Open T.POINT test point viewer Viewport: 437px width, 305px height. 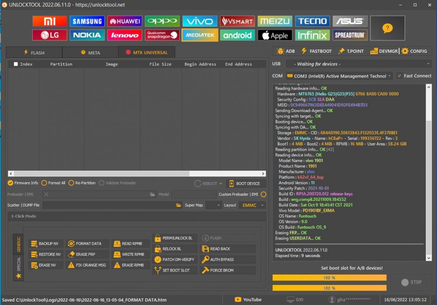coord(351,51)
